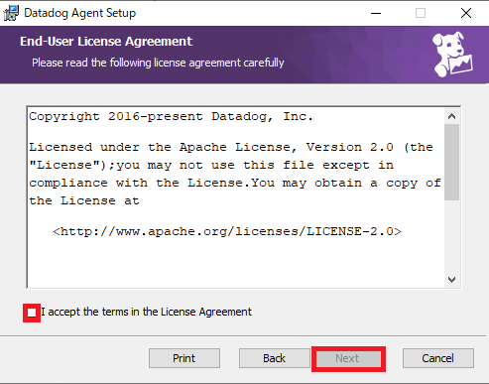Click the installer icon in the title bar
Screen dimensions: 489x384
coord(11,13)
